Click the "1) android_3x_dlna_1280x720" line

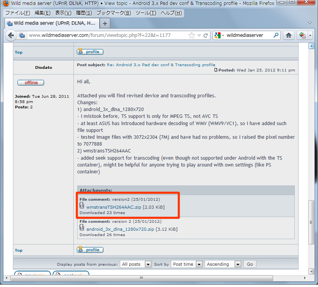(110, 109)
